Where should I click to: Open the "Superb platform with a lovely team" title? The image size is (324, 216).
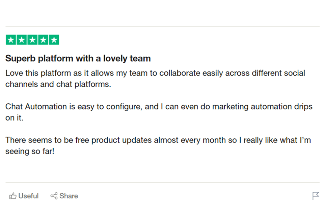pos(78,58)
